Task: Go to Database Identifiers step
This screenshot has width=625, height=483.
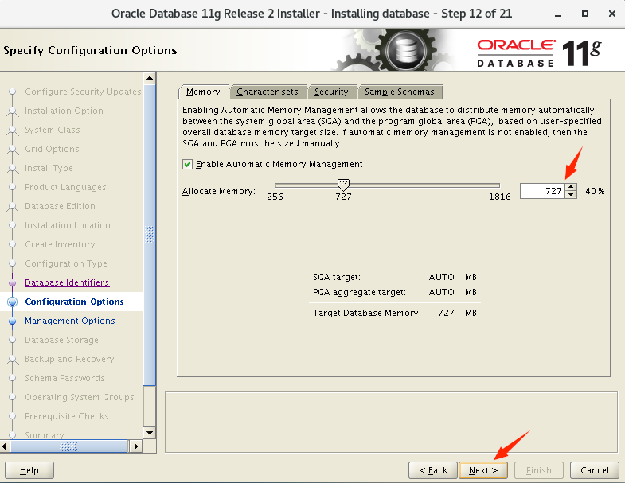Action: [67, 282]
